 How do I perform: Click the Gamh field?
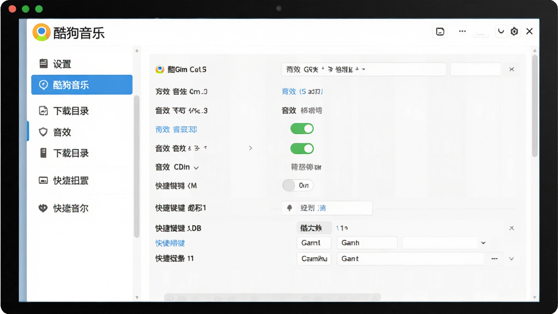tap(367, 243)
